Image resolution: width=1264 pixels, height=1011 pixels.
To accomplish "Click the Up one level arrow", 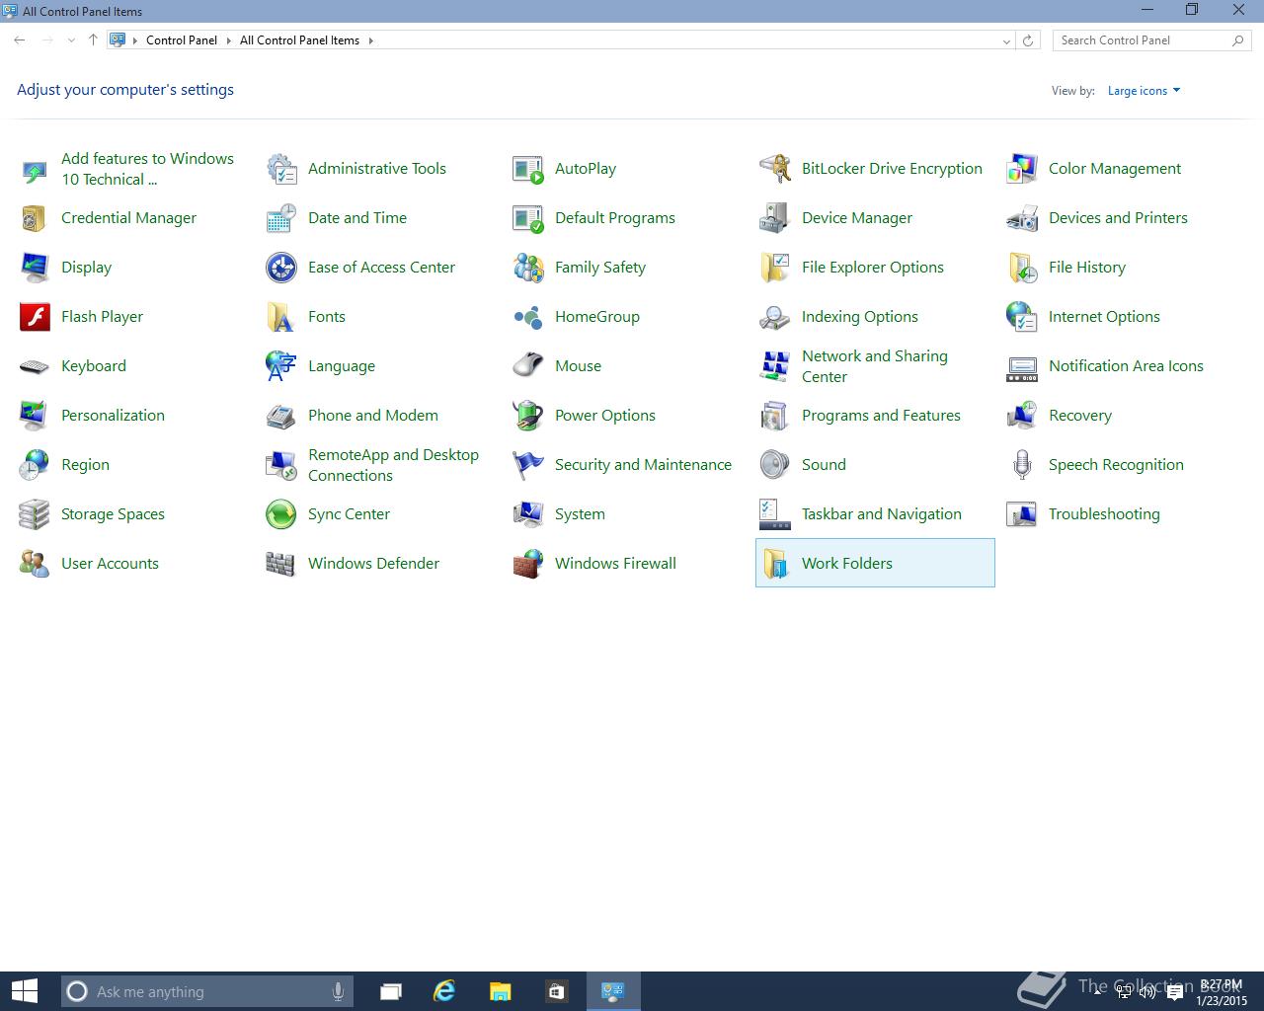I will point(93,40).
